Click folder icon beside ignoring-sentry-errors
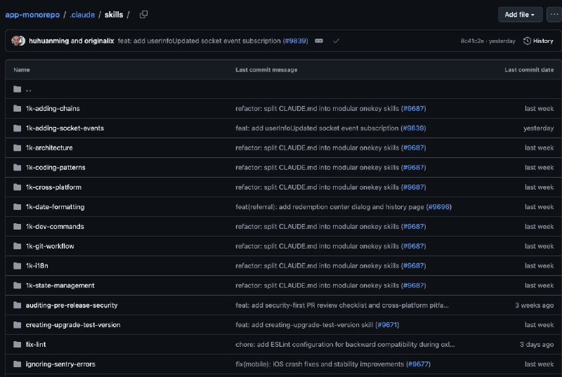The width and height of the screenshot is (562, 377). (x=17, y=364)
